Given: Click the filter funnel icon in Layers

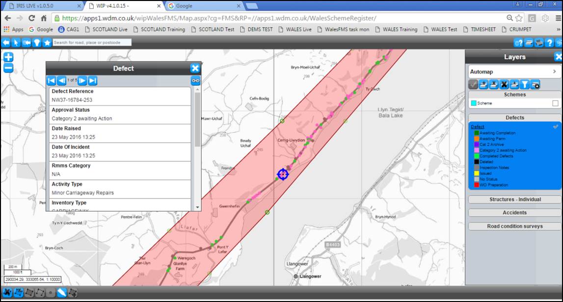Looking at the screenshot, I should [x=525, y=85].
